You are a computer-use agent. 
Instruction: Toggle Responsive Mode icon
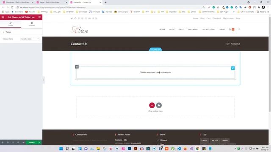18,143
